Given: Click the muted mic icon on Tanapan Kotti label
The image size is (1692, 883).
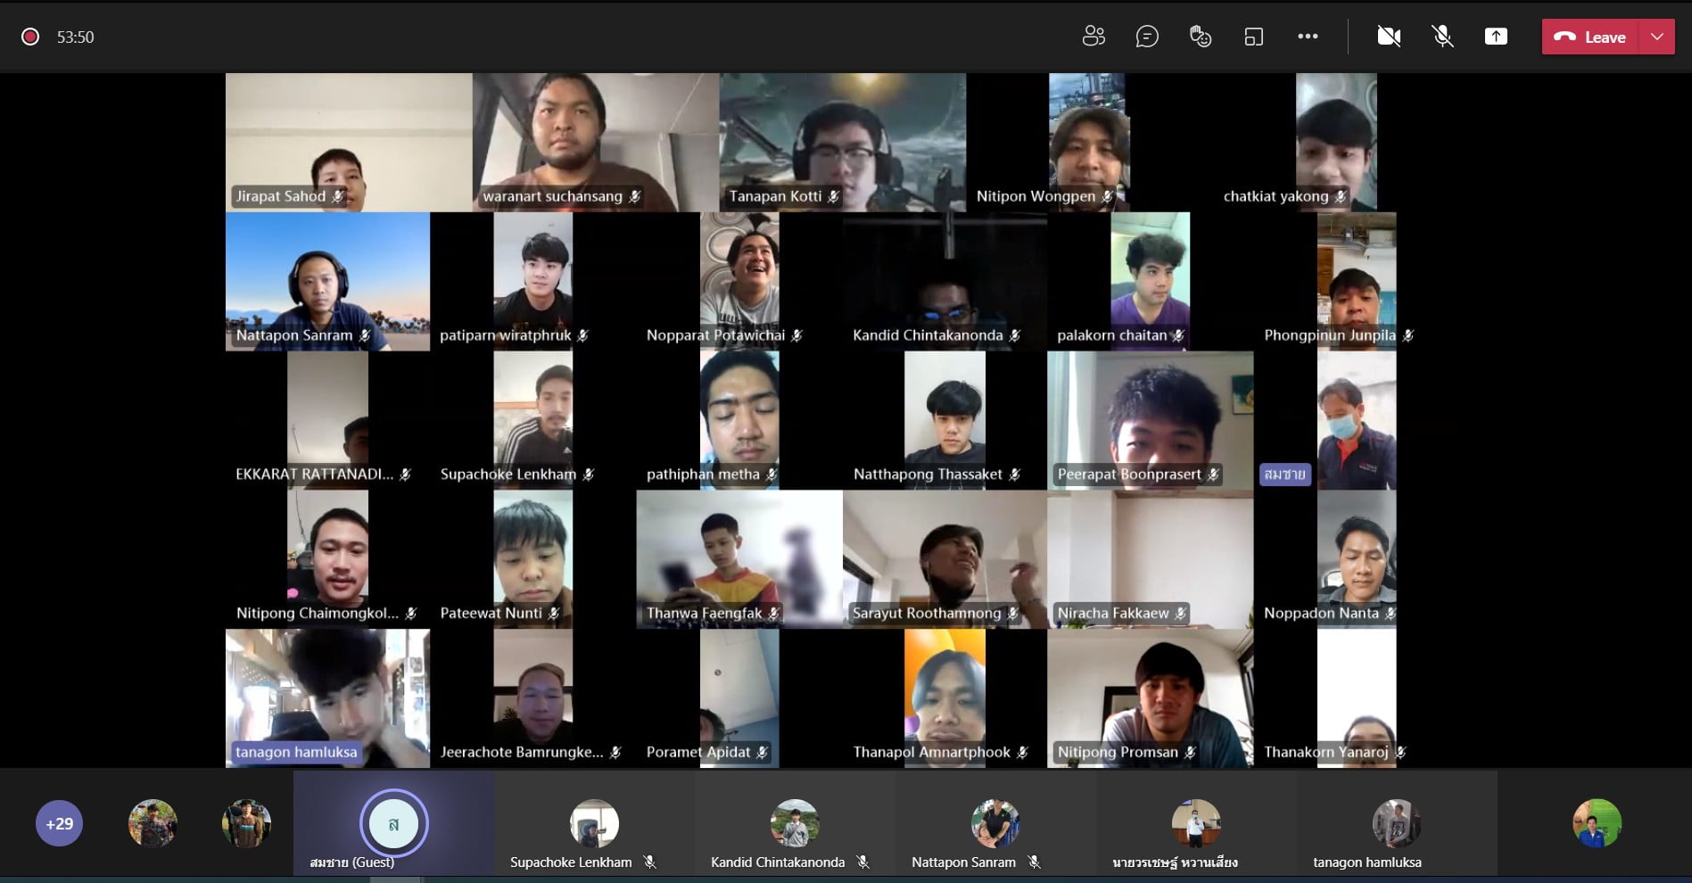Looking at the screenshot, I should click(834, 196).
